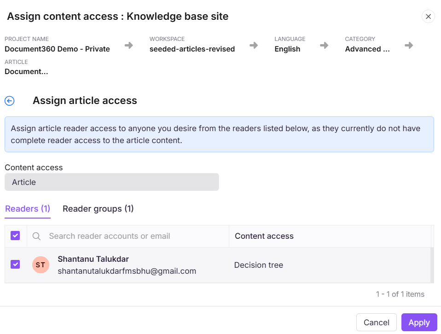The width and height of the screenshot is (441, 334).
Task: Click the arrow after seeded-articles-revised workspace
Action: pyautogui.click(x=254, y=45)
